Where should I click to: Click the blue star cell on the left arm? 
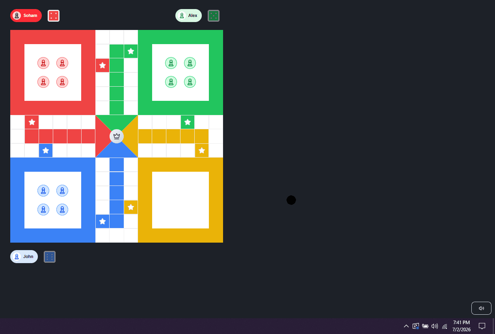46,150
